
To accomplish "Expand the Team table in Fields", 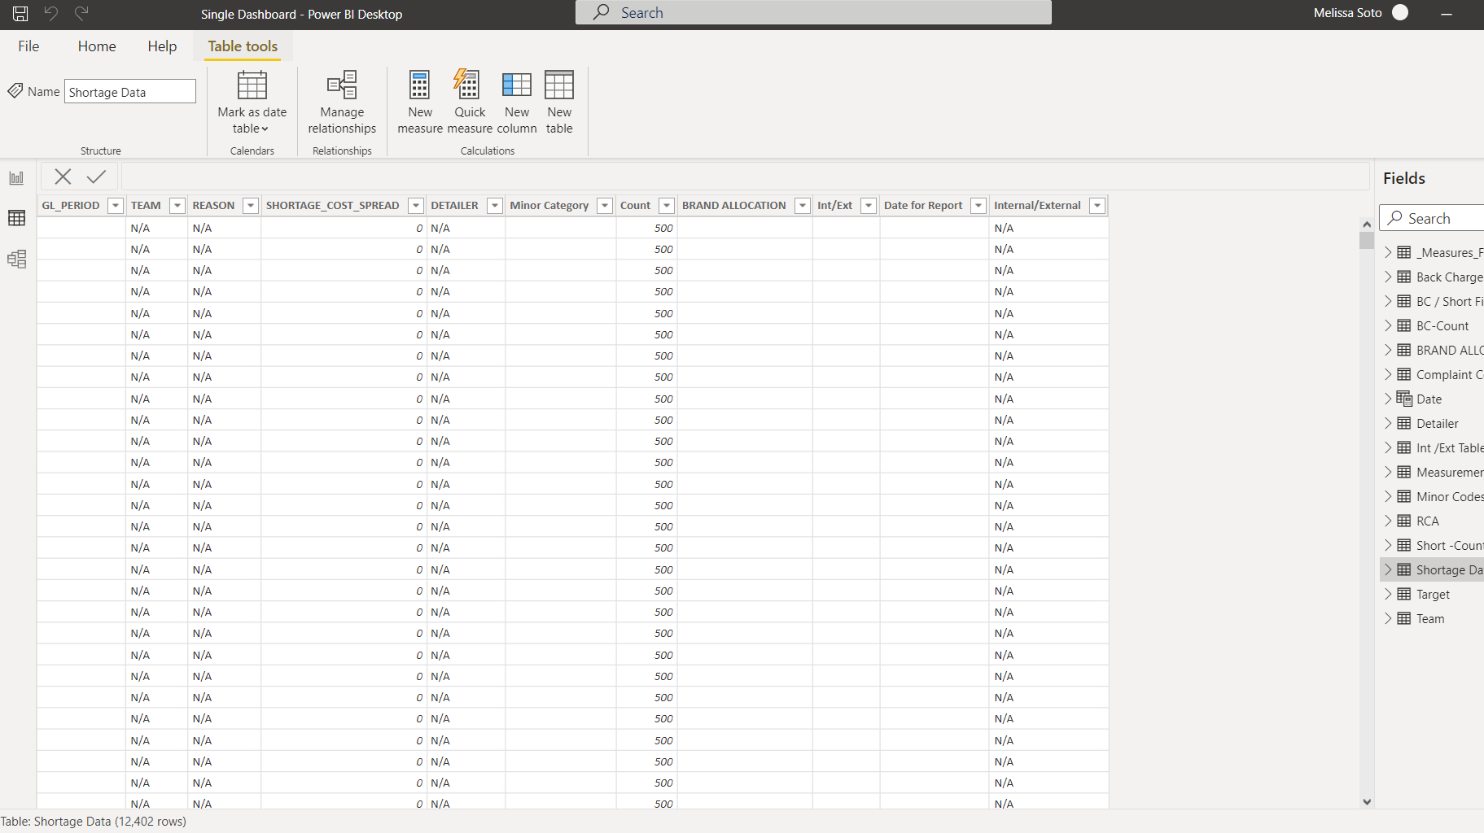I will (x=1388, y=618).
